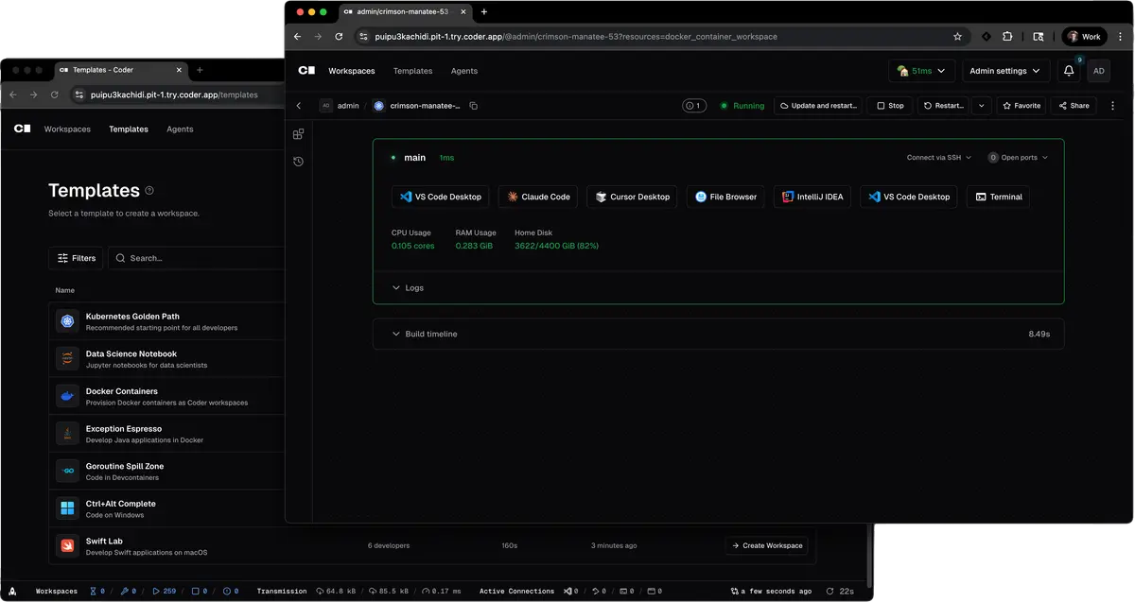
Task: Click Update and restart button
Action: (818, 106)
